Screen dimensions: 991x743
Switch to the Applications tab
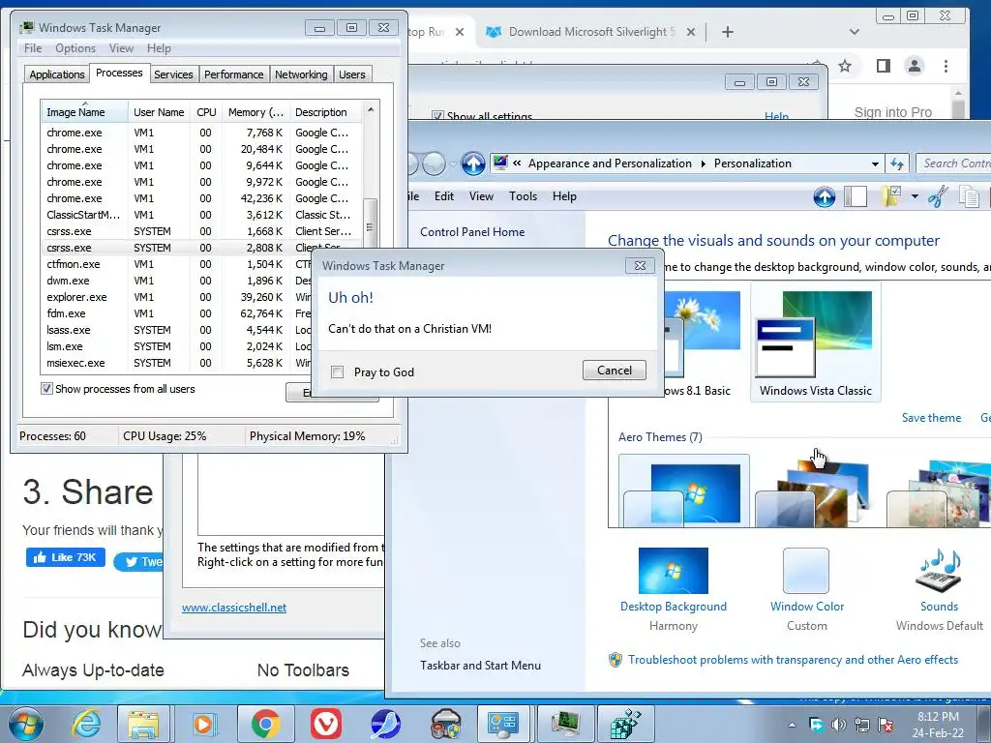[57, 74]
